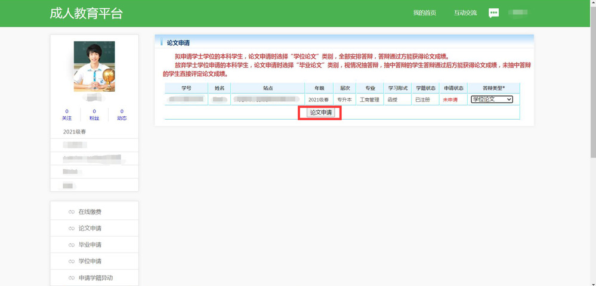Screen dimensions: 596x286
Task: Click the student profile photo
Action: [94, 66]
